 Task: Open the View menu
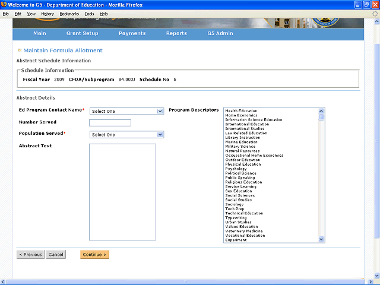click(31, 14)
